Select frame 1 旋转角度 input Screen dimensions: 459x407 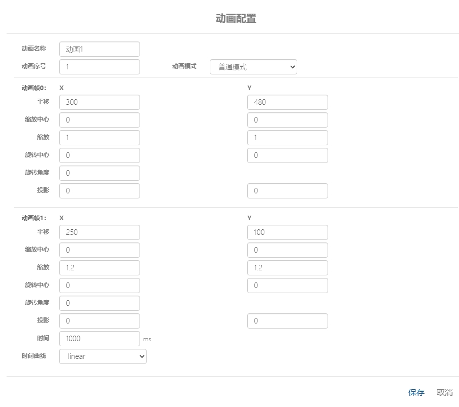tap(99, 303)
